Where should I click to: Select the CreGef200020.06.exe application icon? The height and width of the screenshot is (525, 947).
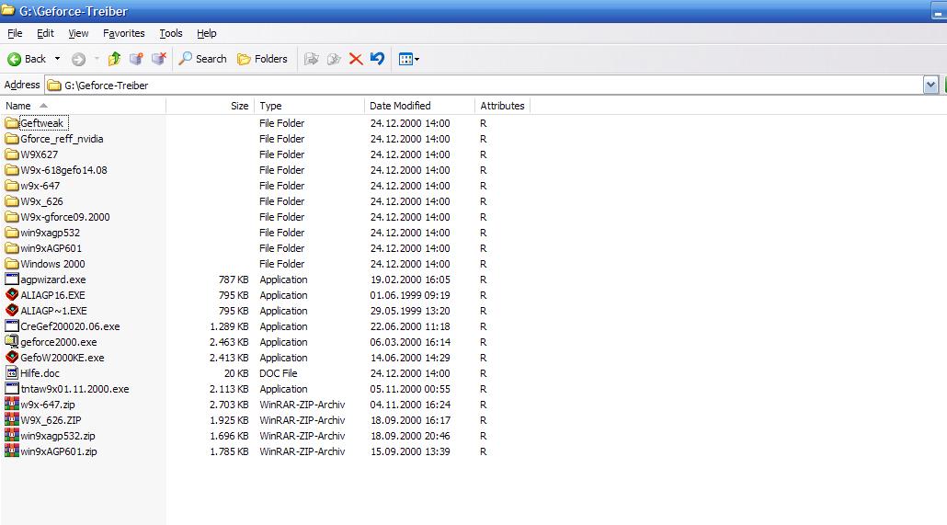click(x=11, y=326)
